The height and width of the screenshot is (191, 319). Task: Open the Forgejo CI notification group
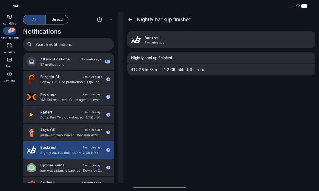[x=68, y=79]
